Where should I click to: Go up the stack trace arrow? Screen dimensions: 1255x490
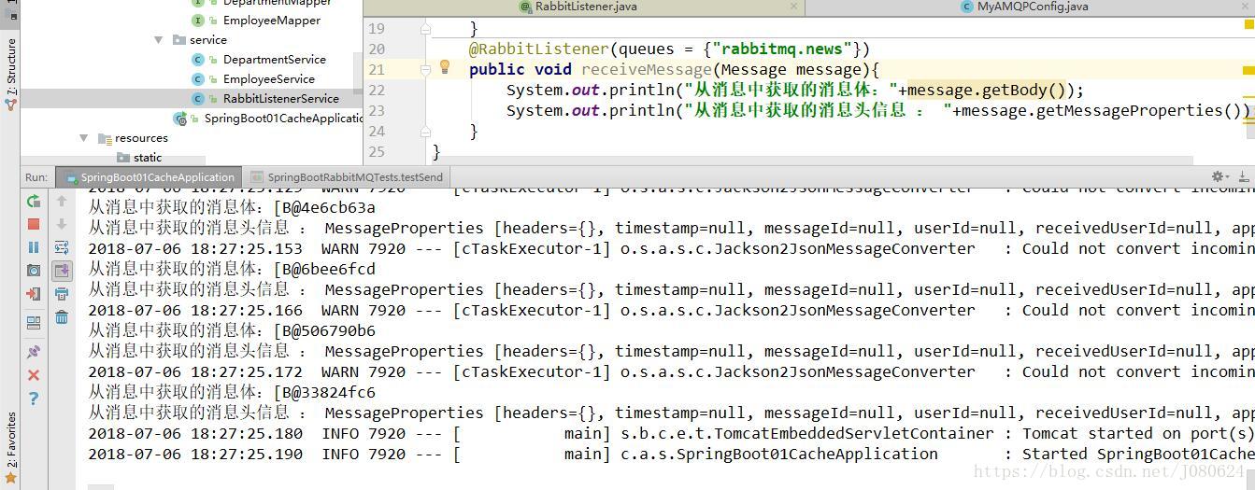62,201
